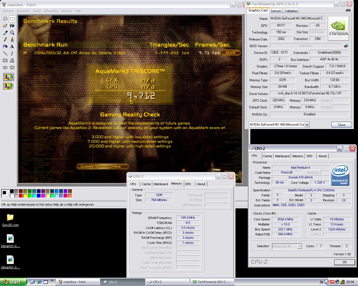358x286 pixels.
Task: Select the Magnifier tool in Paint
Action: point(12,33)
